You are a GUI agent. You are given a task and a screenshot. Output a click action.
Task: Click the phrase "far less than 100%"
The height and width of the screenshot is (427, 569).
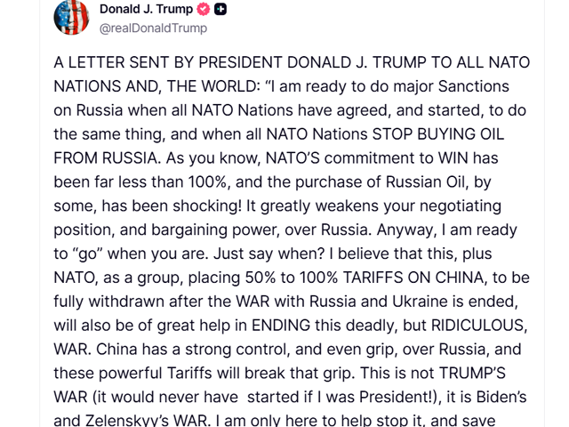pos(156,182)
